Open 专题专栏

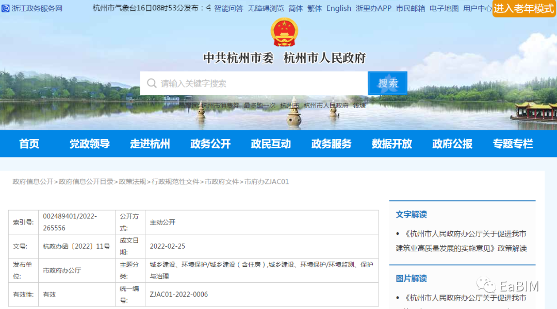(513, 144)
